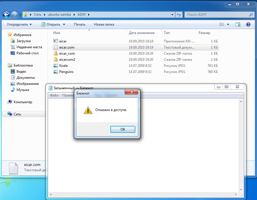Sort by the Тип column header

[x=167, y=33]
